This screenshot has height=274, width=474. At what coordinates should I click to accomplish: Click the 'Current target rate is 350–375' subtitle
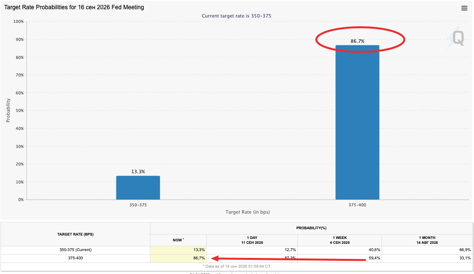(237, 16)
